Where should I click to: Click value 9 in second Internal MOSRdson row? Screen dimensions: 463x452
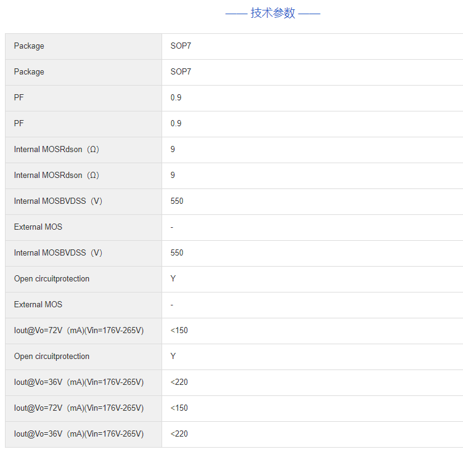point(173,176)
